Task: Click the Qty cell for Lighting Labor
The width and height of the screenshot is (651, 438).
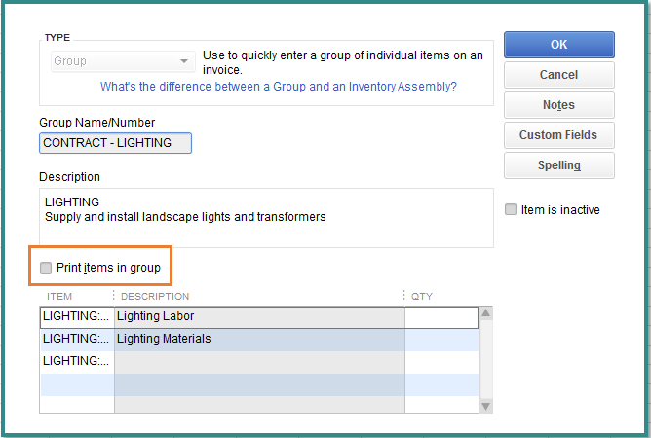Action: 440,317
